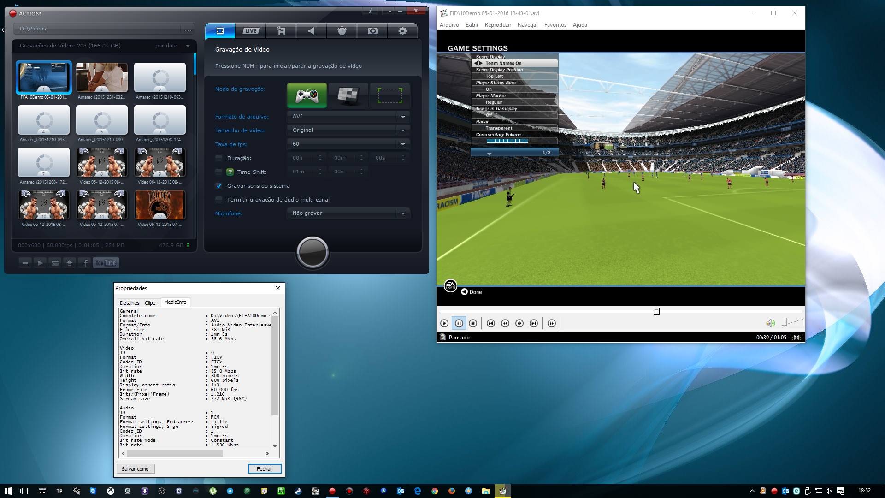The height and width of the screenshot is (498, 885).
Task: Open Microsoft Edge from the taskbar
Action: click(418, 491)
